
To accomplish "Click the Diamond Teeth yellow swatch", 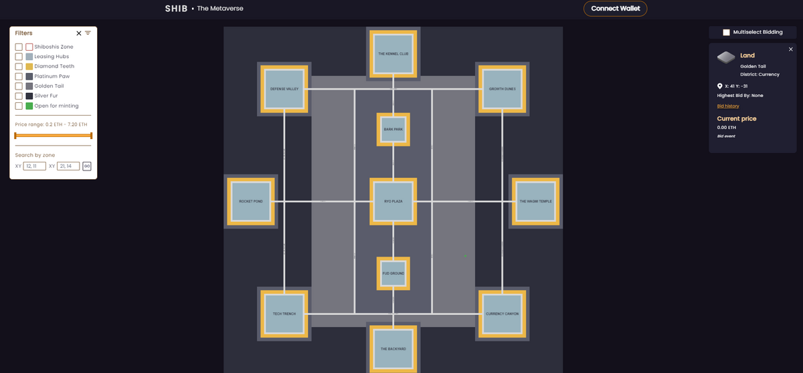I will coord(29,66).
